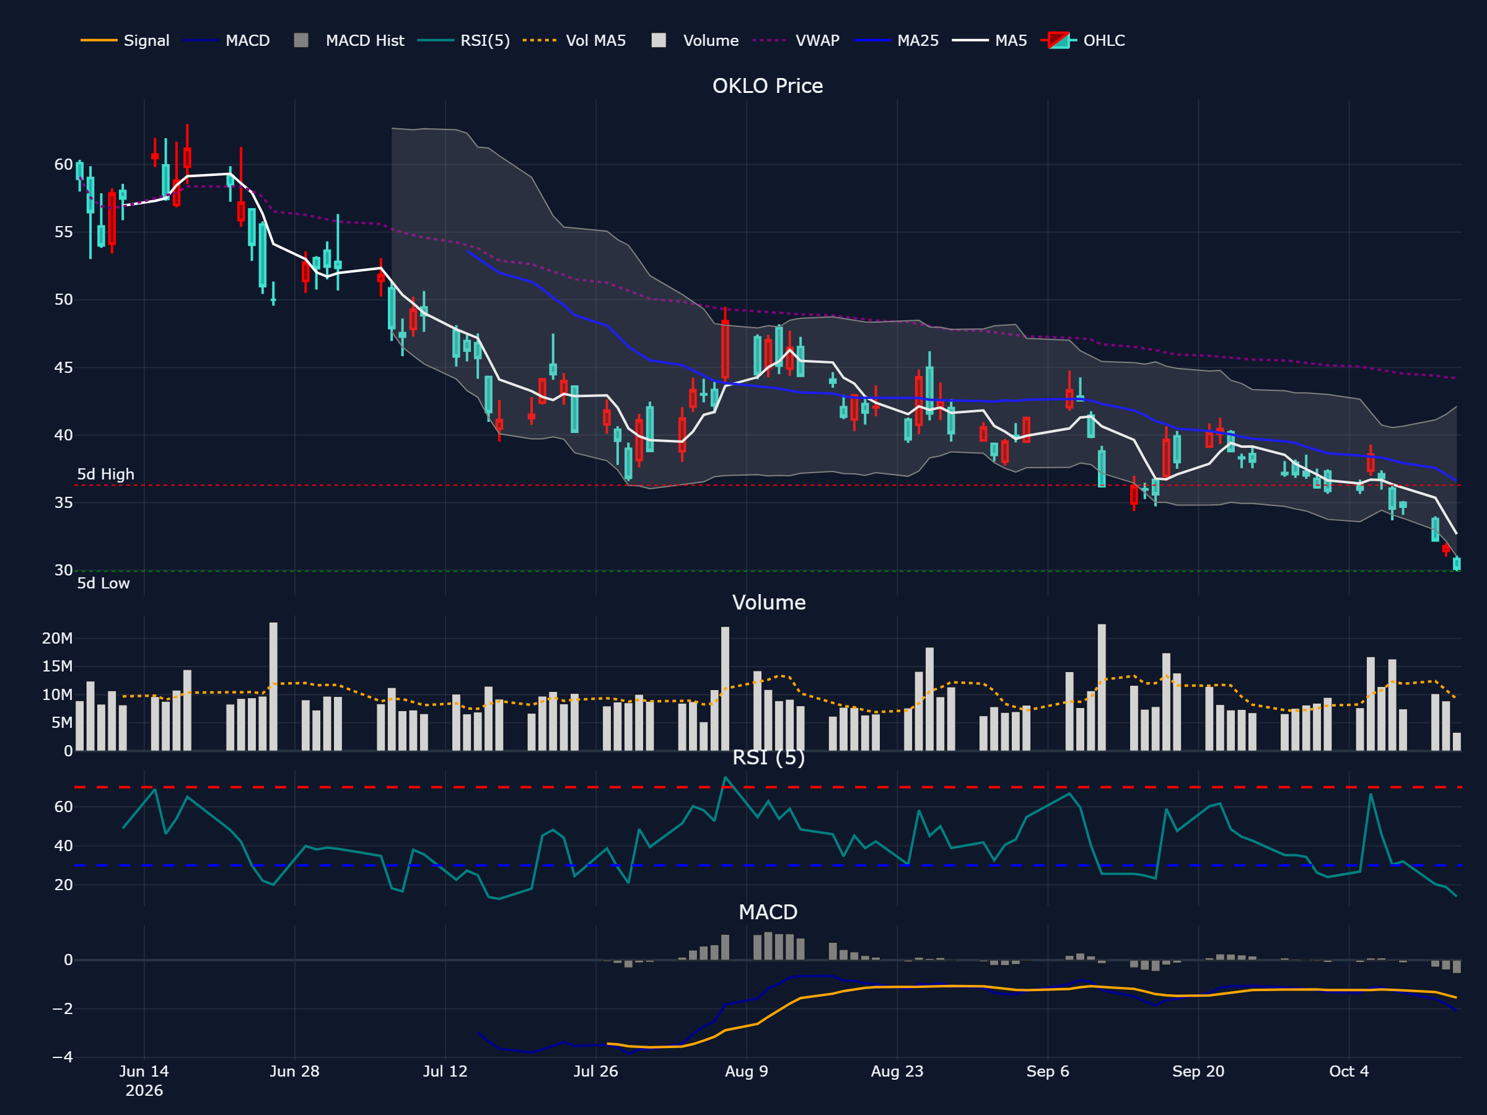Click the RSI (5) subplot title
1487x1115 pixels.
[768, 758]
